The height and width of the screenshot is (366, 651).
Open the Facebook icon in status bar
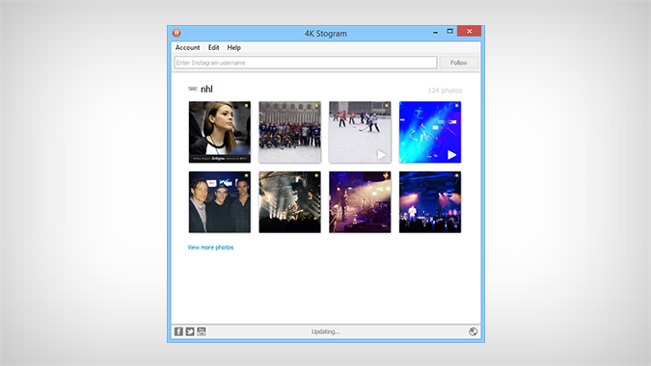pos(178,331)
